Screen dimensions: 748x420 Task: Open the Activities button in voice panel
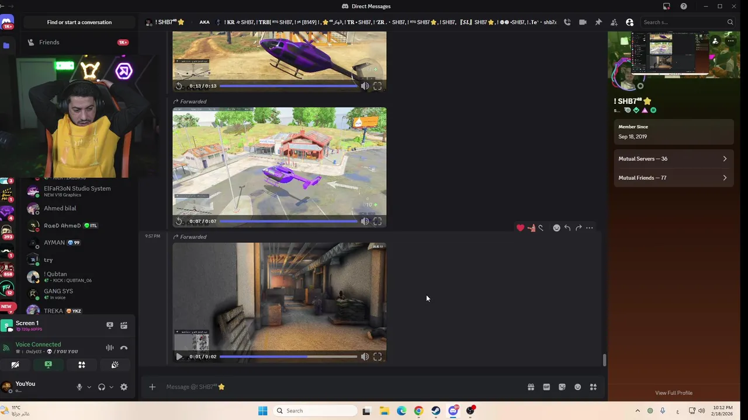point(82,365)
